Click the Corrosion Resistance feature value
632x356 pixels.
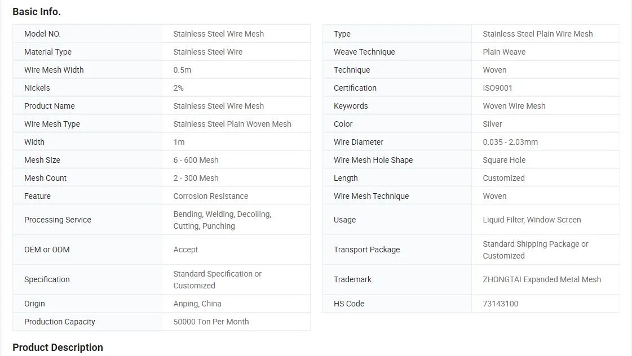pyautogui.click(x=211, y=196)
